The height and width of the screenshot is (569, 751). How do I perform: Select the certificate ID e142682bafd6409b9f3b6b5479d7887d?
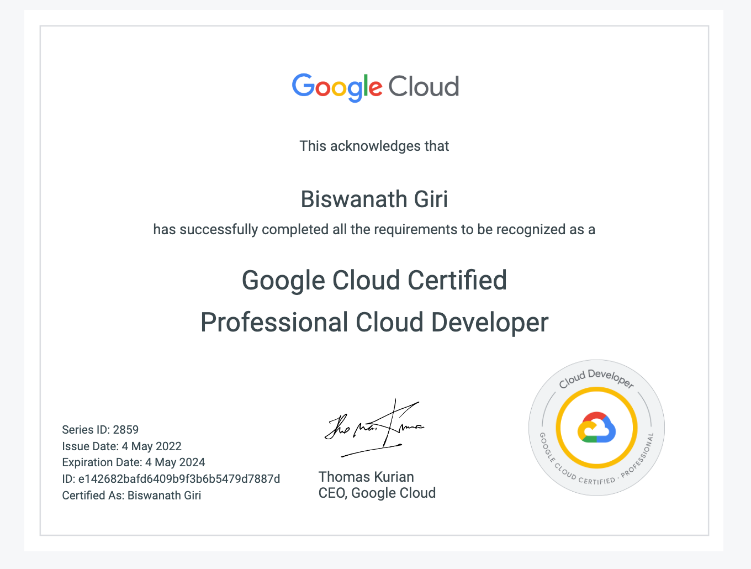click(x=179, y=479)
